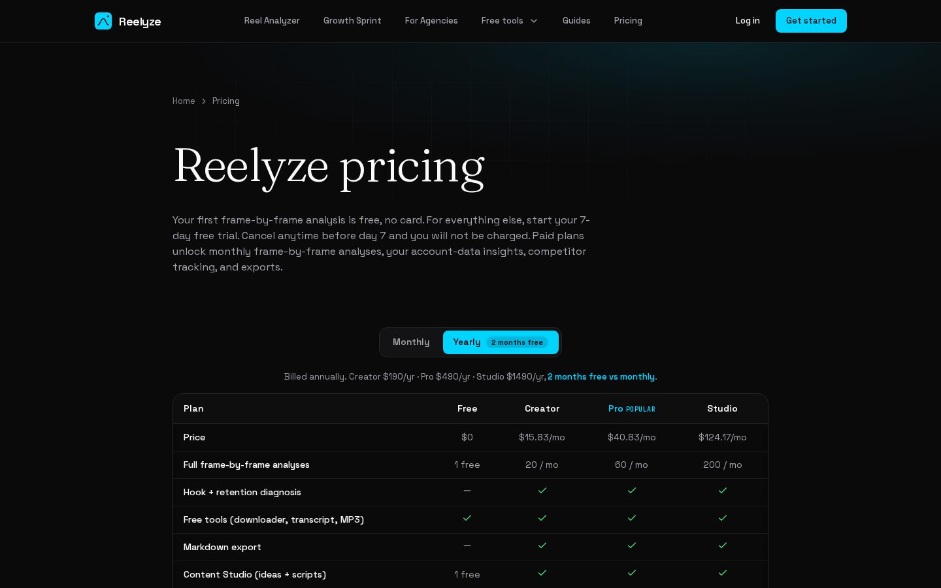Click Hook + retention checkmark under Pro
The image size is (941, 588).
click(632, 491)
